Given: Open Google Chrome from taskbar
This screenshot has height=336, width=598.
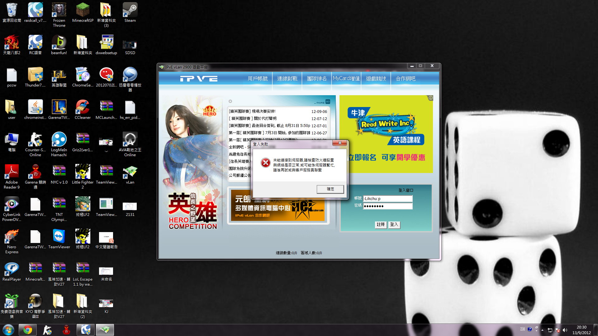Looking at the screenshot, I should click(x=28, y=330).
